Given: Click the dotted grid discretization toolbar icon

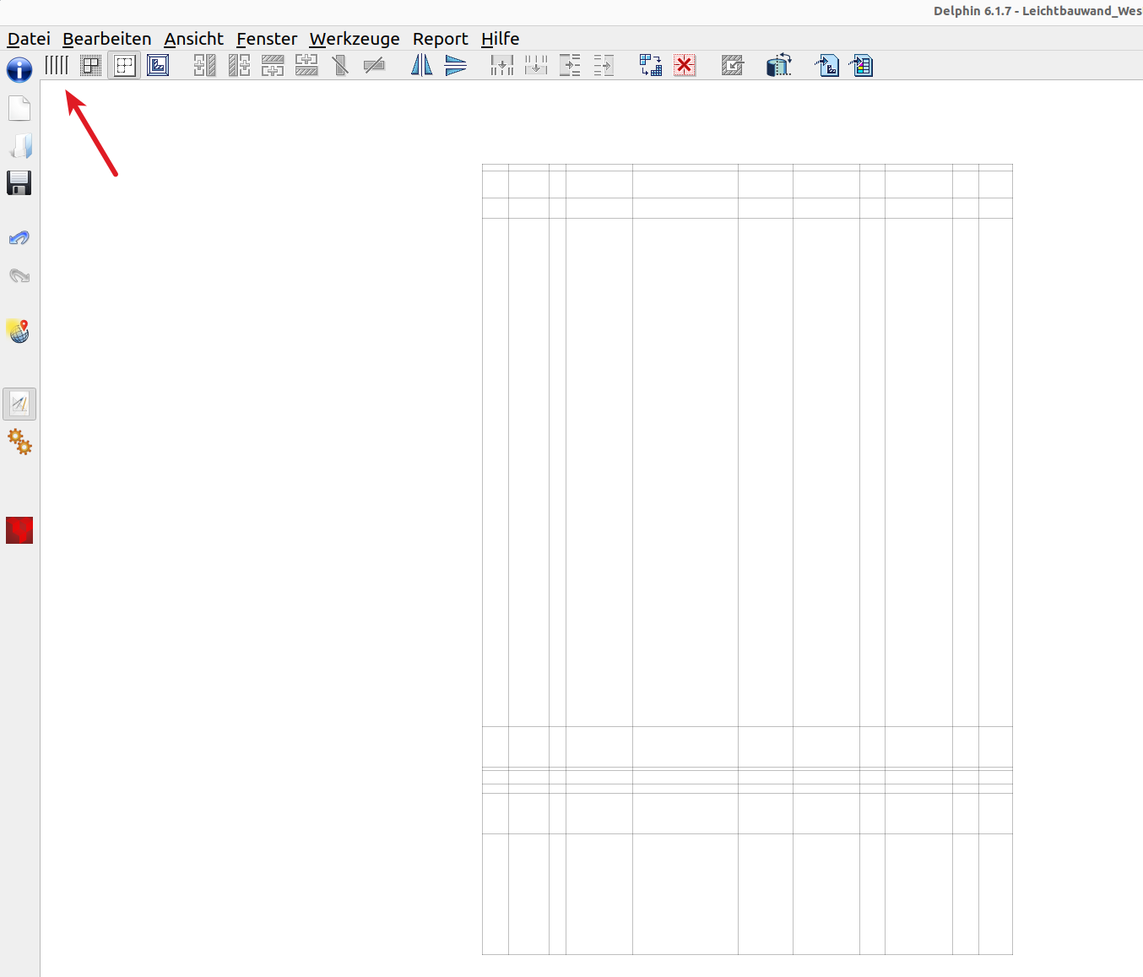Looking at the screenshot, I should click(91, 65).
